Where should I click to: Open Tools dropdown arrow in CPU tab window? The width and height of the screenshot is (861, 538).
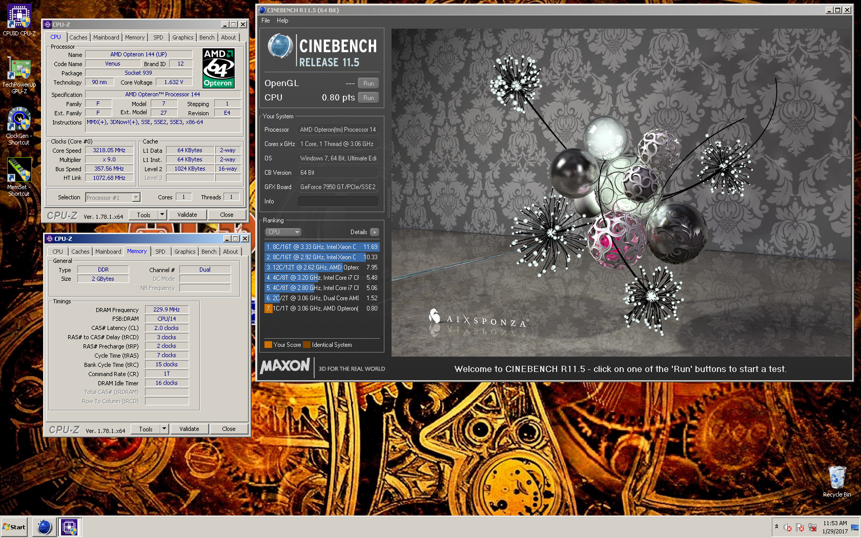162,215
